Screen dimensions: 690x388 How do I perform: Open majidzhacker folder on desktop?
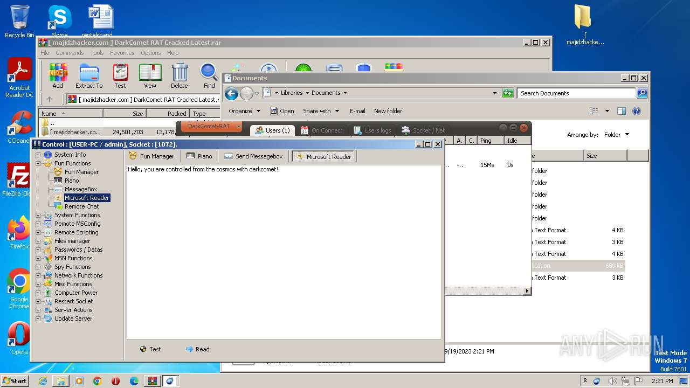[585, 25]
